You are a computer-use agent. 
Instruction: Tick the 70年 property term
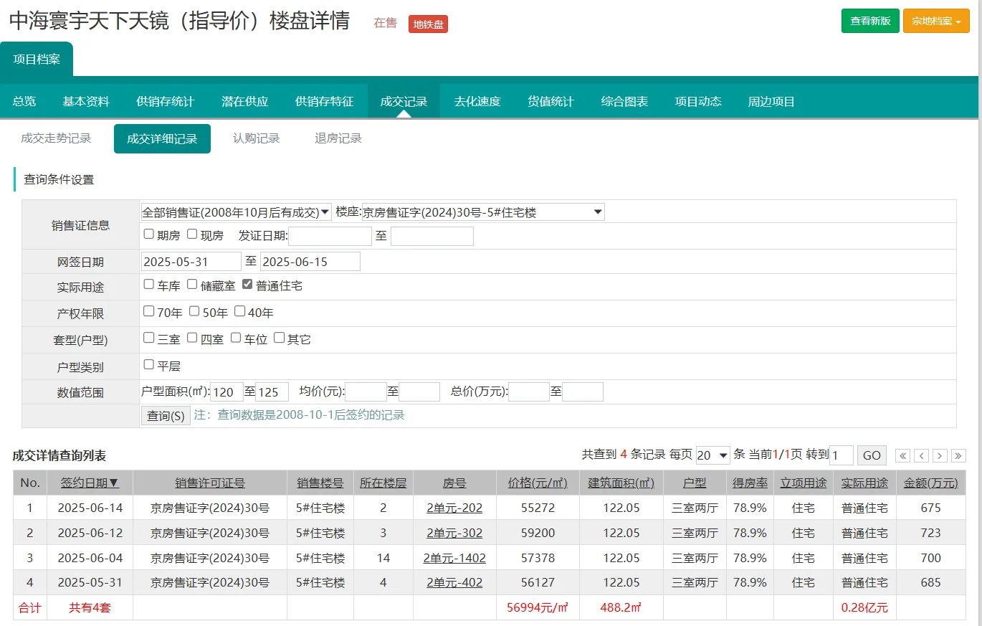pos(148,311)
